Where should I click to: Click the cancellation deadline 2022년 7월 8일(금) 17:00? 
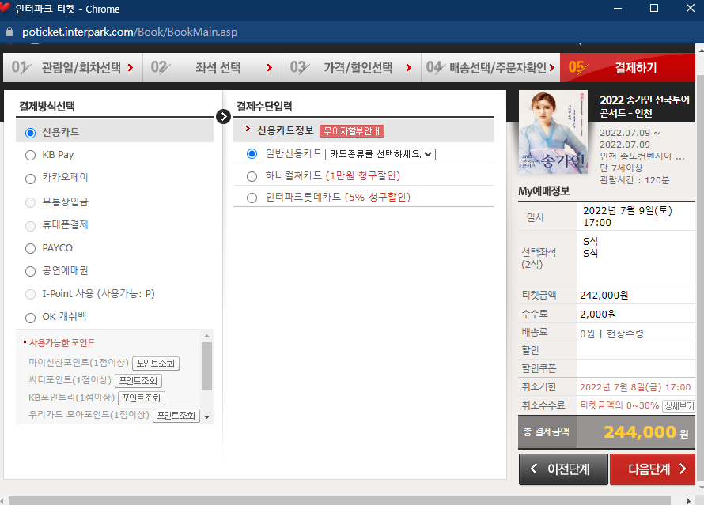click(635, 387)
